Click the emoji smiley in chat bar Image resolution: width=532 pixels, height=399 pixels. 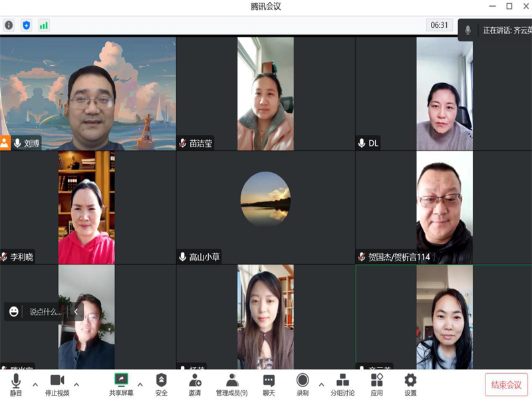pos(14,311)
